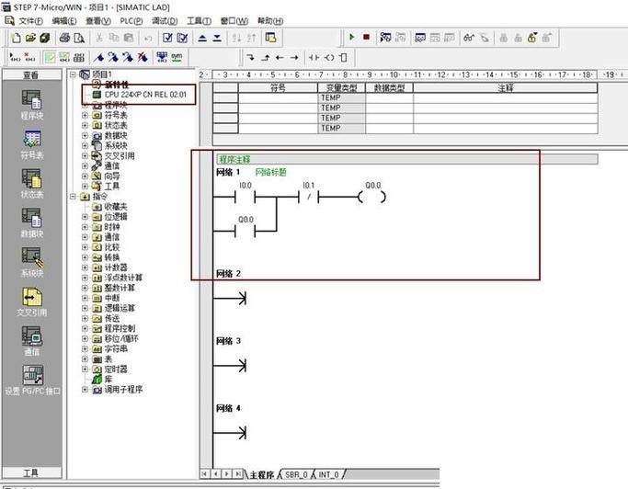This screenshot has width=628, height=489.
Task: Toggle bookmark on current network
Action: tap(98, 58)
